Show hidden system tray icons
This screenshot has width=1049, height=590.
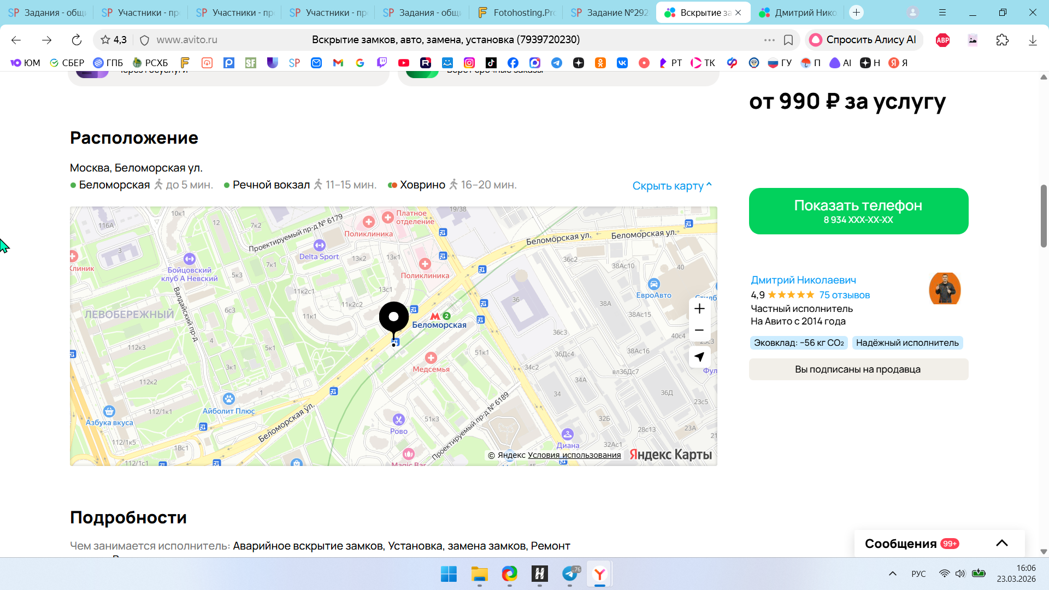coord(893,574)
